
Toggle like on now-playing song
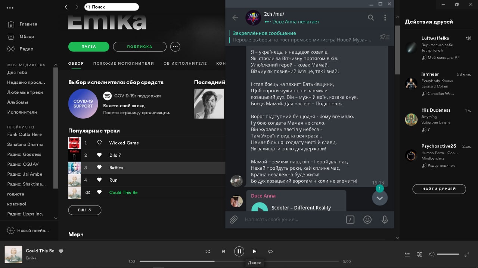click(x=61, y=251)
